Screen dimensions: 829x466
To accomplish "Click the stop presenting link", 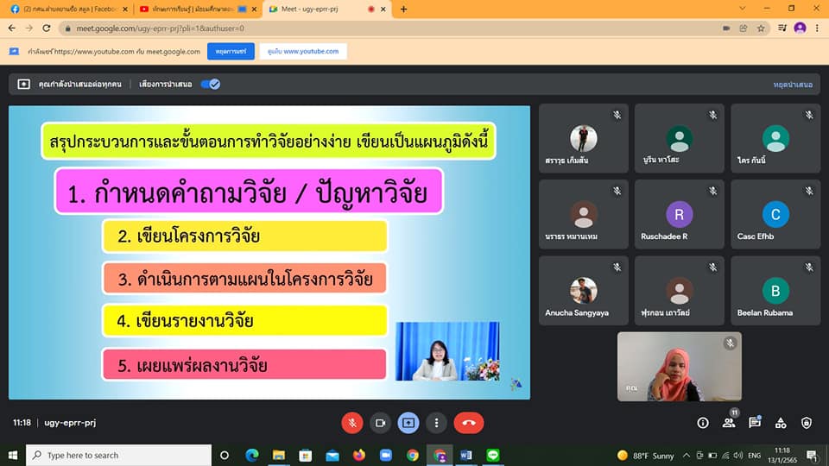I will coord(793,85).
